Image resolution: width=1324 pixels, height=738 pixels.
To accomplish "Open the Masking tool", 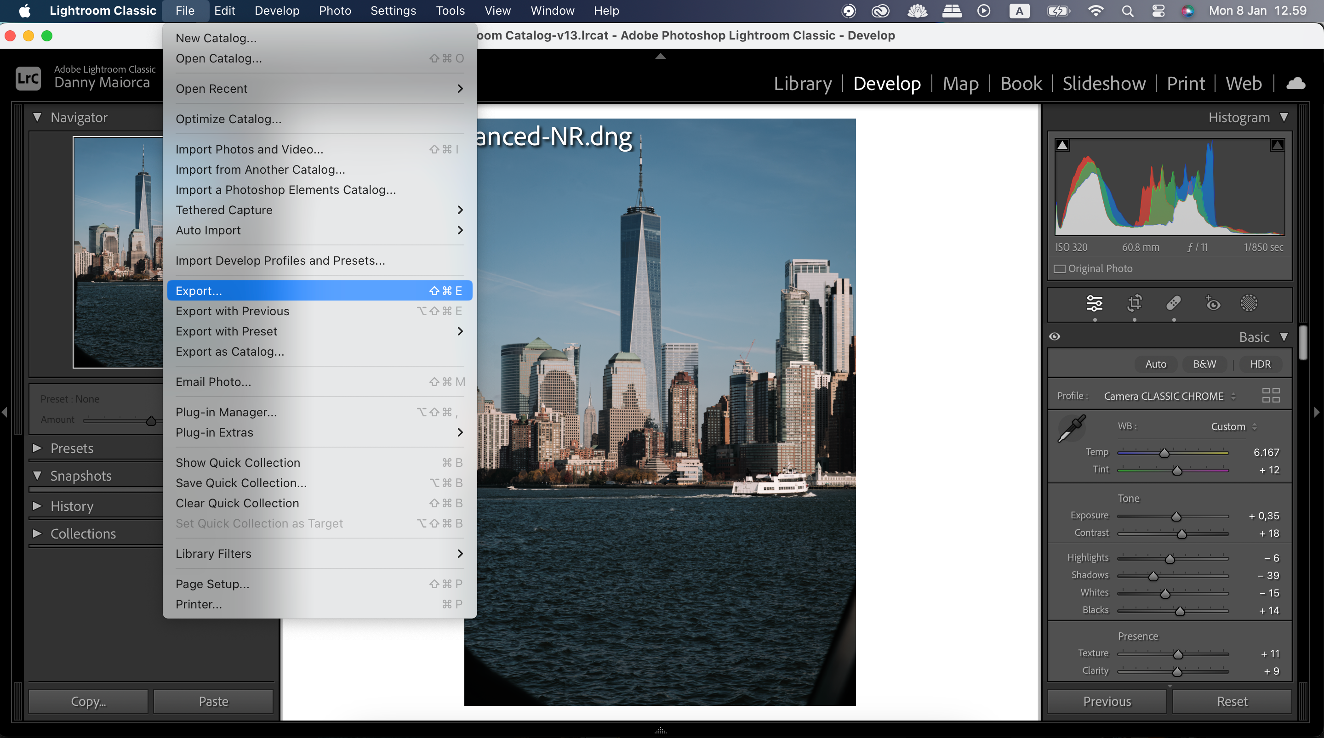I will pos(1249,303).
